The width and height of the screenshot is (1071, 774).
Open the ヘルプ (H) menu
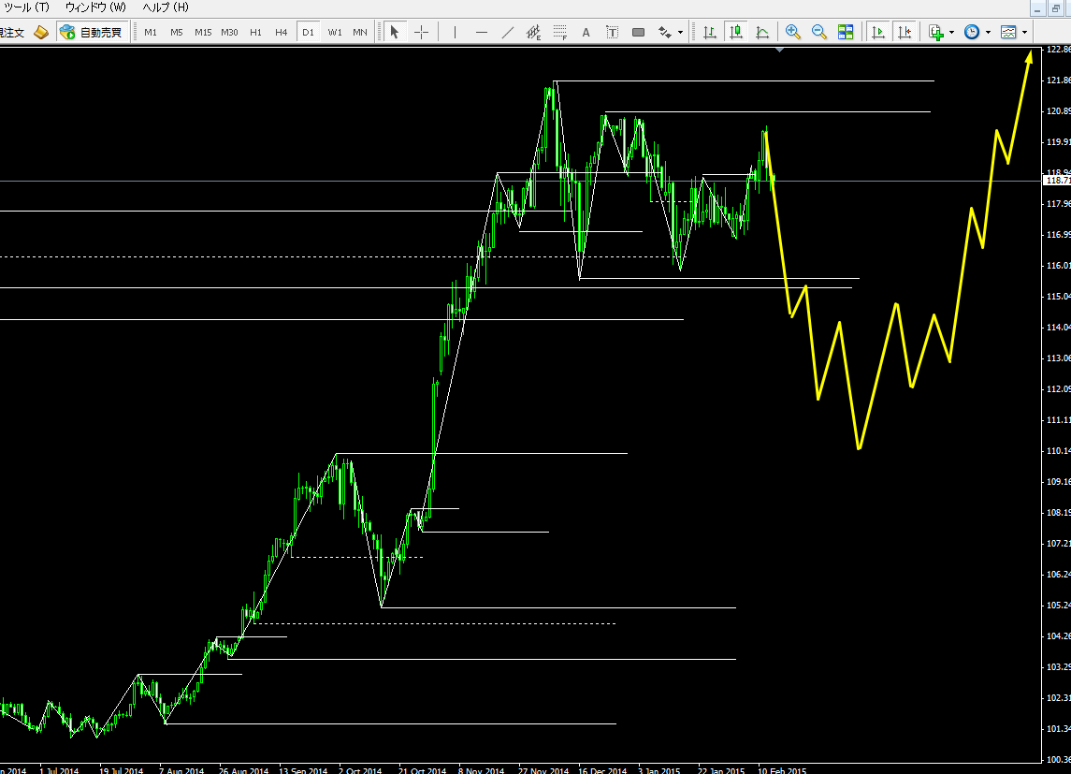tap(165, 7)
